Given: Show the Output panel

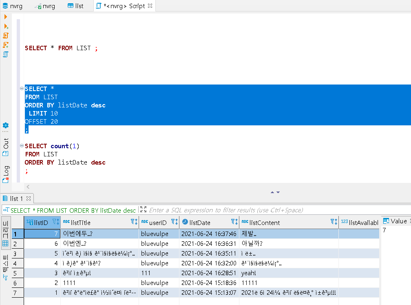Looking at the screenshot, I should click(x=6, y=147).
